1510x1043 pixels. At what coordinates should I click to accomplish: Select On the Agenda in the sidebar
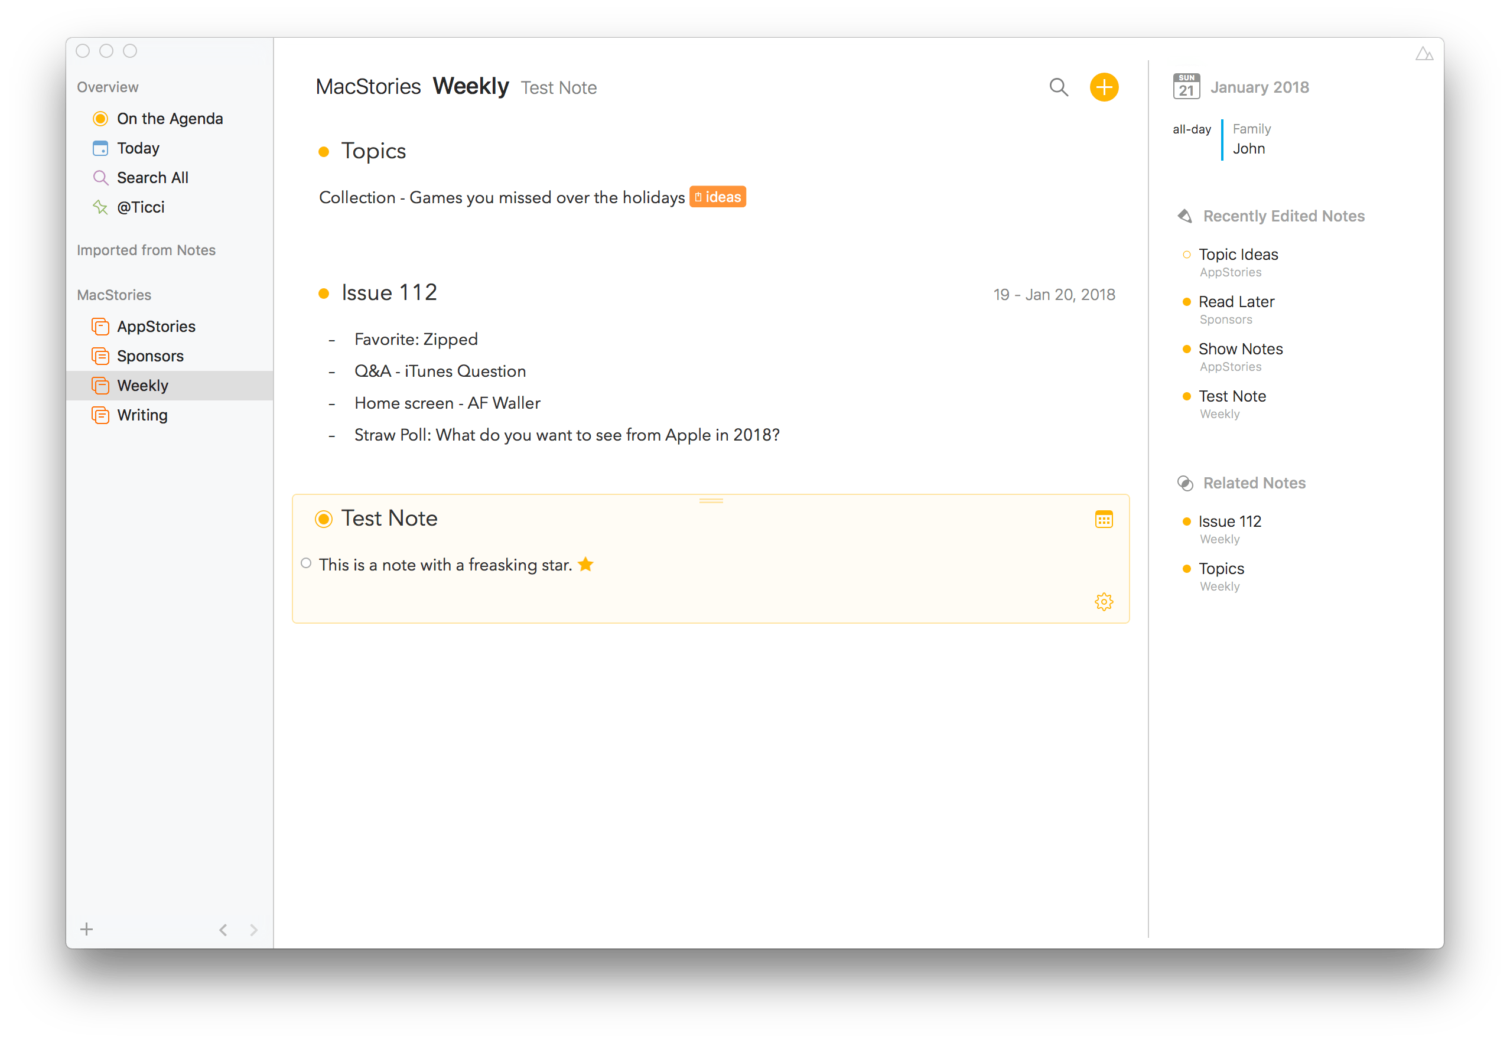170,118
